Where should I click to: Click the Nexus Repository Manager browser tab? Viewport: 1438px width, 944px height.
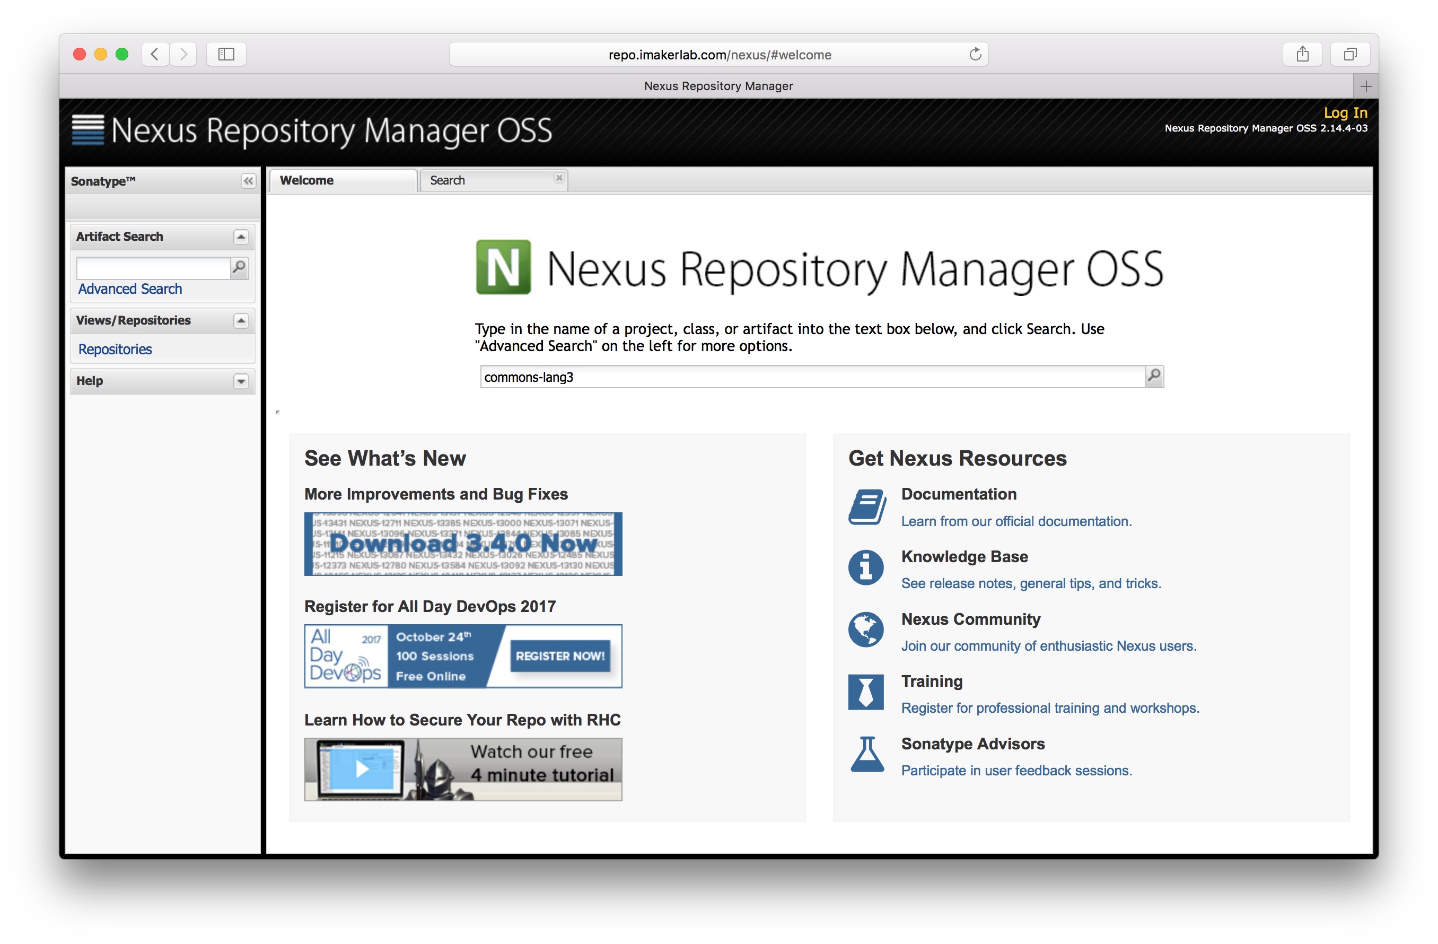click(x=718, y=86)
